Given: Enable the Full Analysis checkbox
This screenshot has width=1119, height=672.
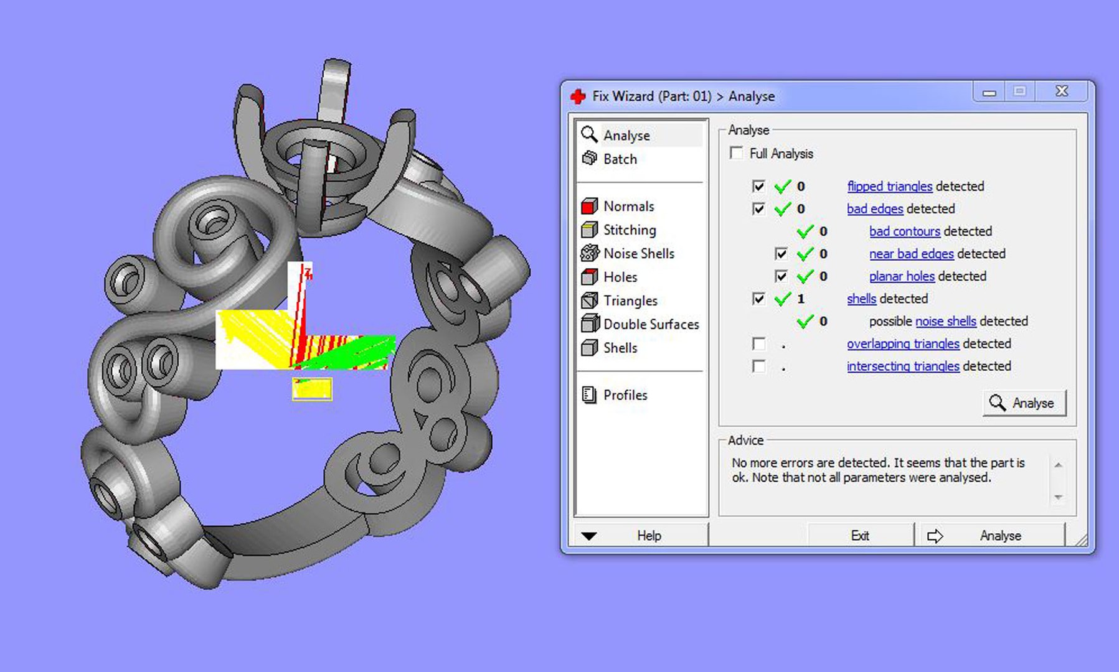Looking at the screenshot, I should pyautogui.click(x=736, y=152).
